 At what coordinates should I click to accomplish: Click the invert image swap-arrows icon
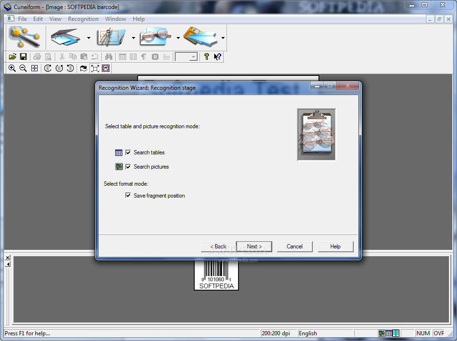tap(84, 68)
